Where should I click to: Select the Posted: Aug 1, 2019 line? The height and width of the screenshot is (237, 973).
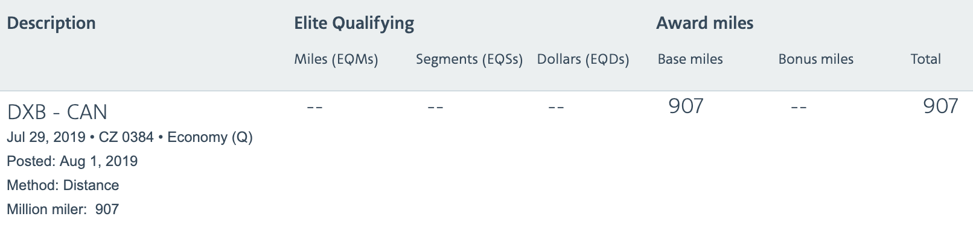click(72, 161)
